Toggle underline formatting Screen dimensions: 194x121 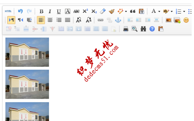click(x=59, y=11)
